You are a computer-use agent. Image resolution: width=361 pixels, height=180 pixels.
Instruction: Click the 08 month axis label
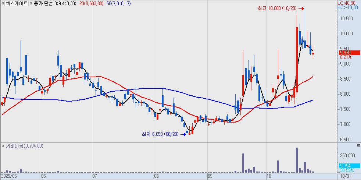tap(157, 177)
